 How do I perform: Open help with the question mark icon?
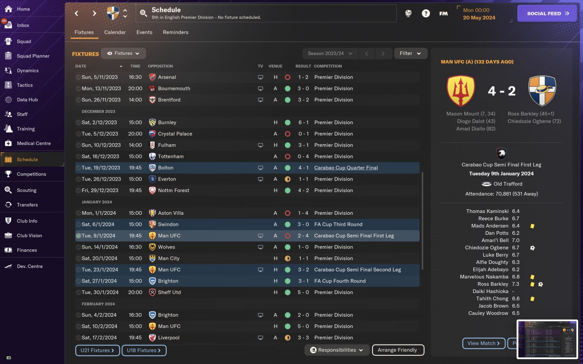click(426, 14)
